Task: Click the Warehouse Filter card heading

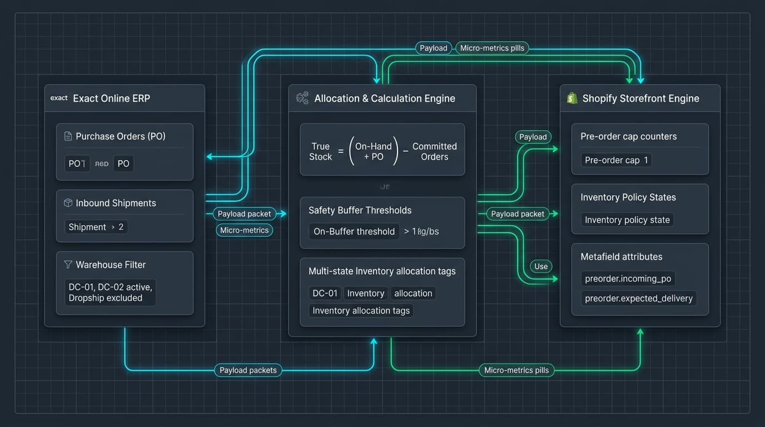Action: coord(111,265)
